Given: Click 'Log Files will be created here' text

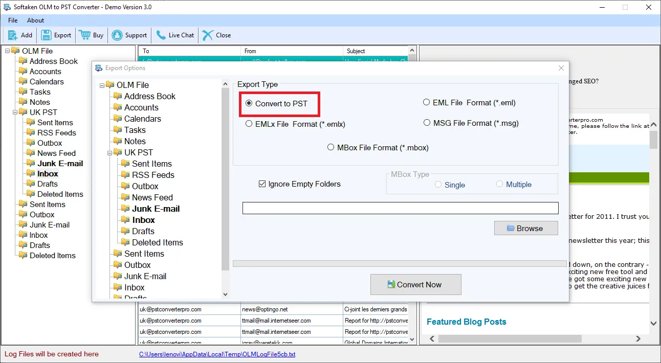Looking at the screenshot, I should (52, 354).
